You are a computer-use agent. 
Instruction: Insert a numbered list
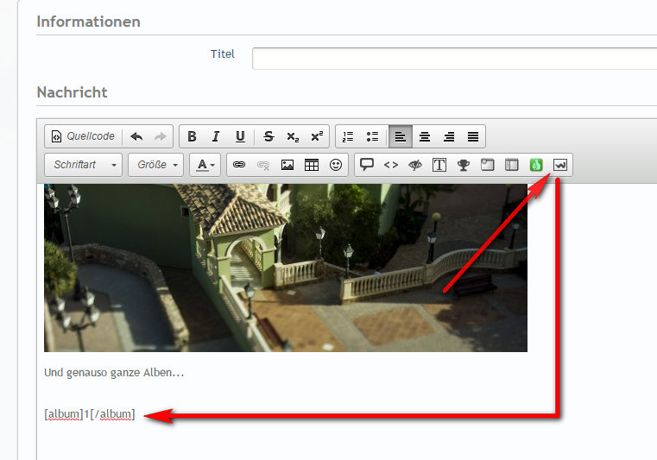(x=348, y=136)
